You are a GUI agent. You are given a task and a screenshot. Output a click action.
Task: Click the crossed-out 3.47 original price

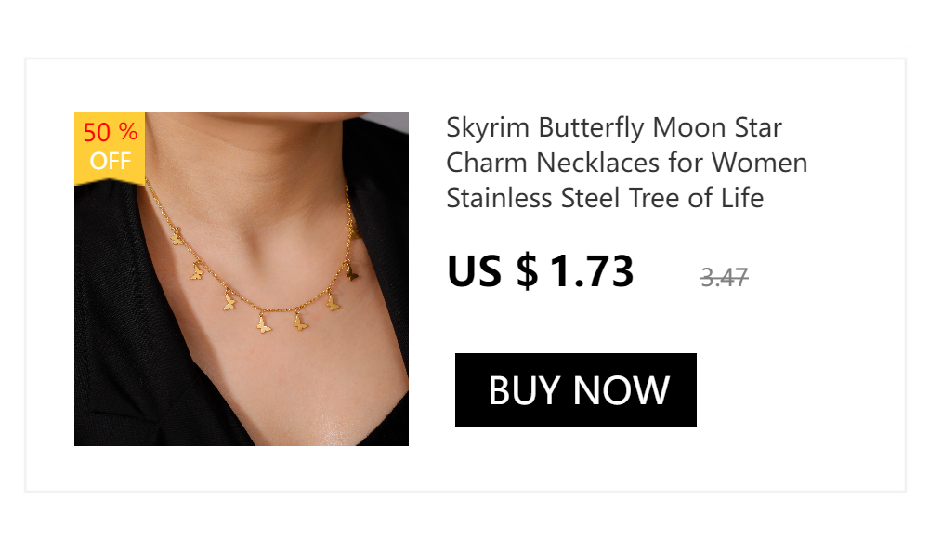(x=724, y=277)
